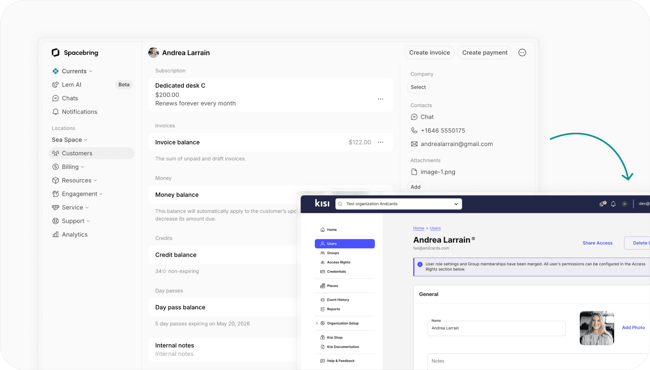The image size is (650, 370).
Task: Click the Engagement icon in the sidebar
Action: pos(56,194)
